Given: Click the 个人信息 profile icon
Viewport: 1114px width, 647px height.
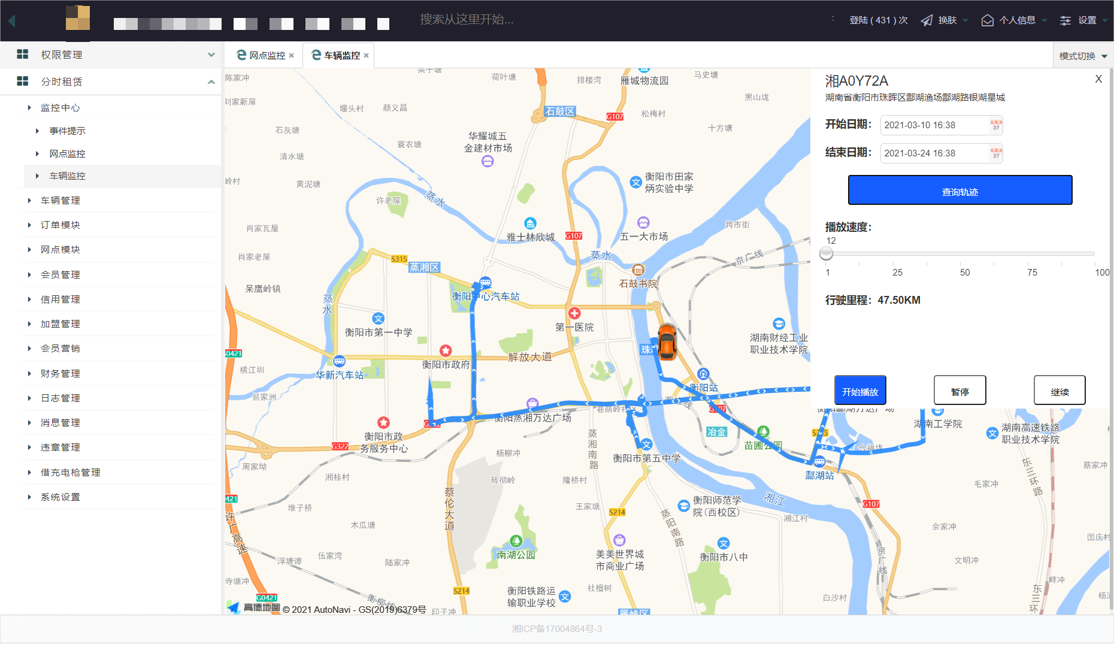Looking at the screenshot, I should 987,20.
